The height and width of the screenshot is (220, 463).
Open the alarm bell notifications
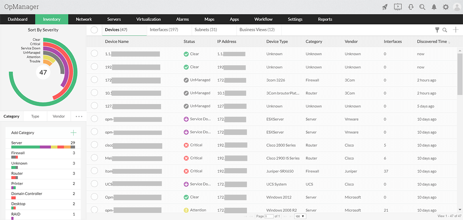(x=434, y=7)
